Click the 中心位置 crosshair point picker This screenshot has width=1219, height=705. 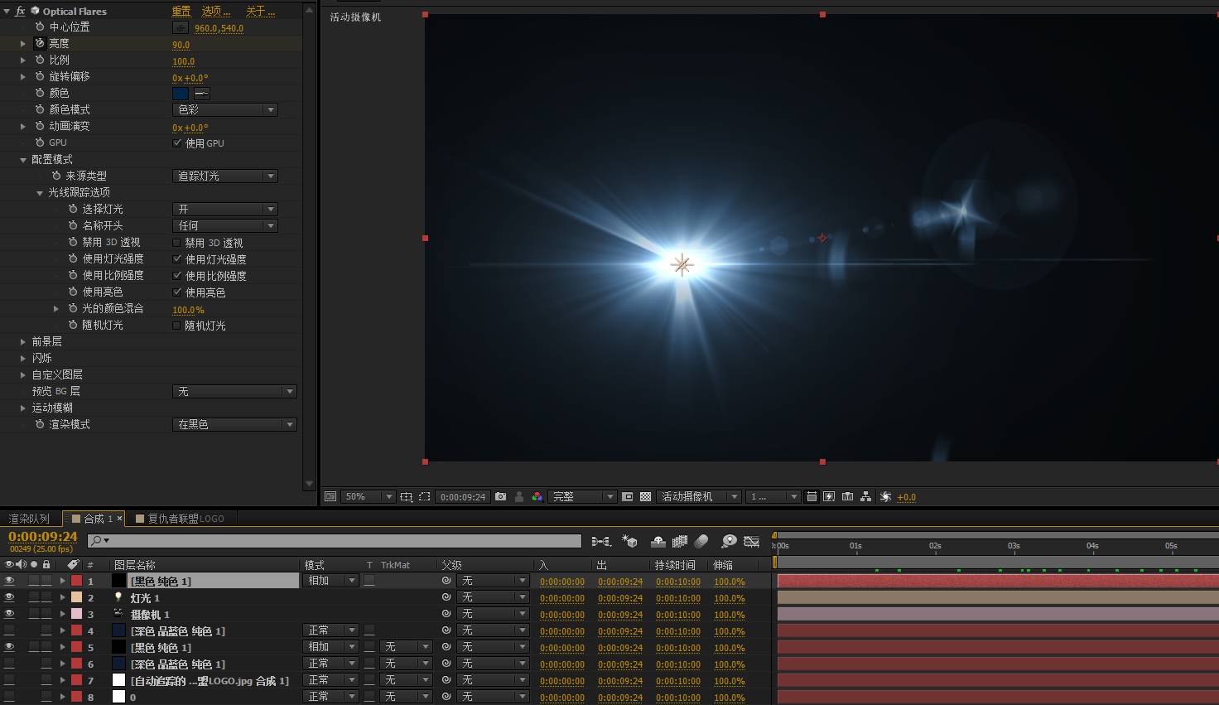click(181, 27)
